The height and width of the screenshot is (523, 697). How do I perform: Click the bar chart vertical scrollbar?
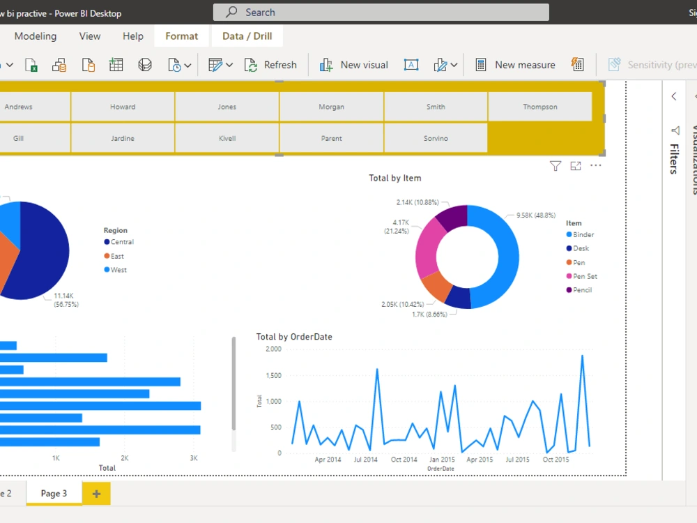pyautogui.click(x=233, y=384)
